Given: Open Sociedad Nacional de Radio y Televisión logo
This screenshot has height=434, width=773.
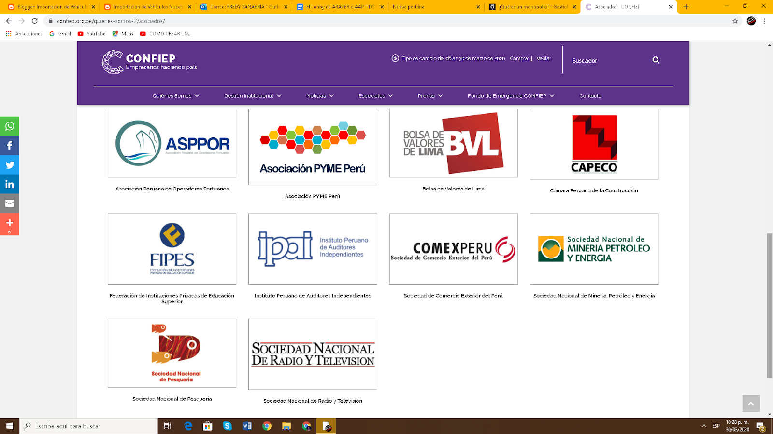Looking at the screenshot, I should (x=313, y=354).
